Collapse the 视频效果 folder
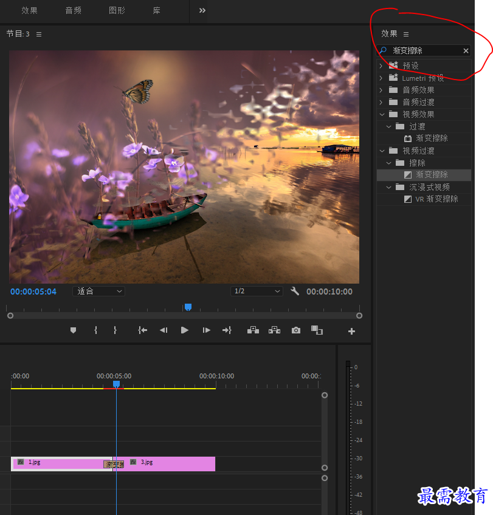This screenshot has height=515, width=493. [x=382, y=115]
